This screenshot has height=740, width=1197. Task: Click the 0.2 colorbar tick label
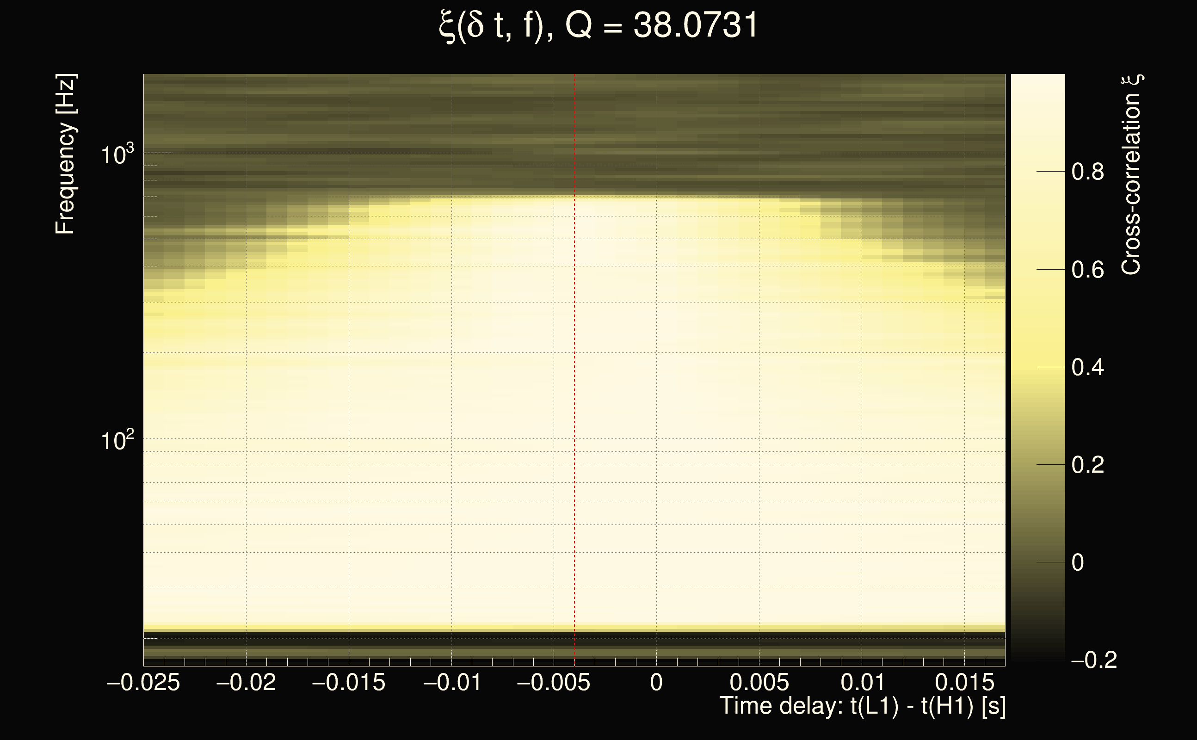(1087, 465)
